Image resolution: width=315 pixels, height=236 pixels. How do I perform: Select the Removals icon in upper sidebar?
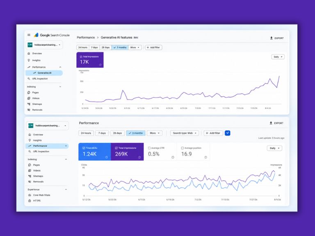pyautogui.click(x=29, y=110)
